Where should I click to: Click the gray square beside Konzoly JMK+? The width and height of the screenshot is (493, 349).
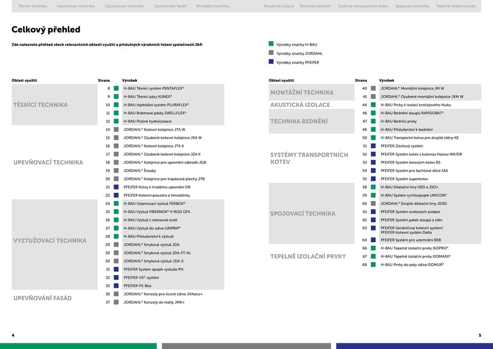pos(117,302)
